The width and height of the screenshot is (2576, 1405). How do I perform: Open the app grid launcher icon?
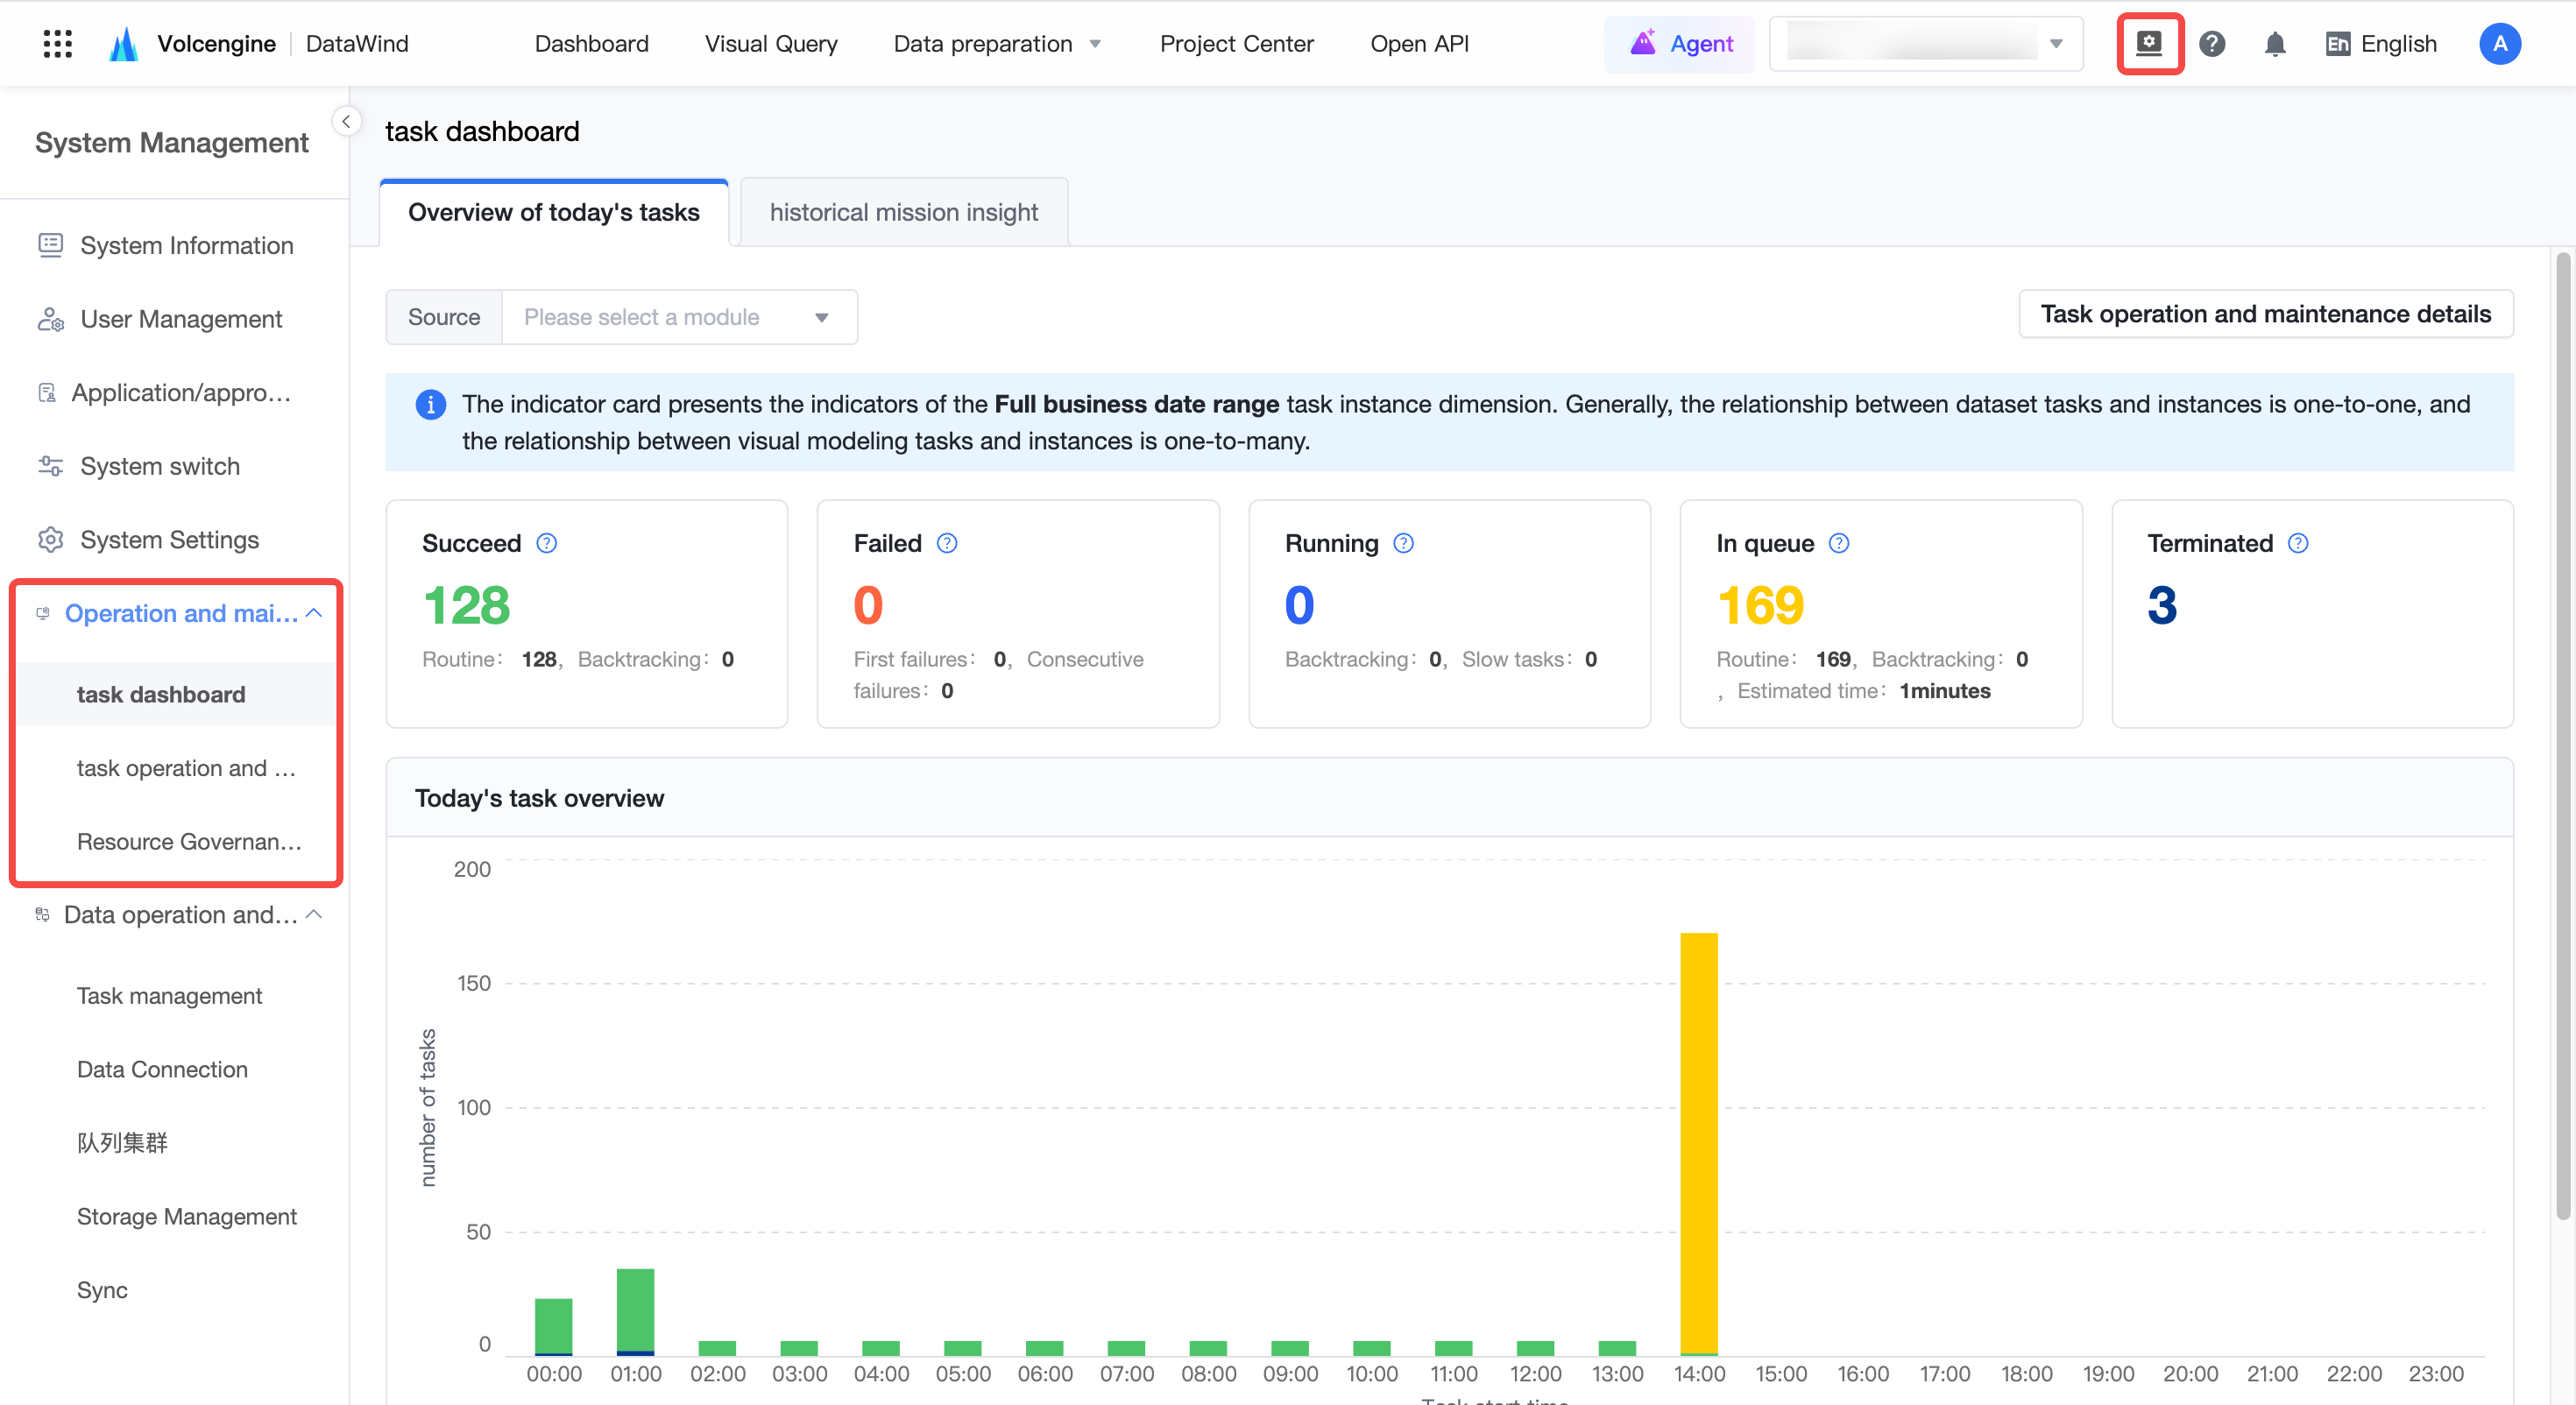(x=58, y=44)
